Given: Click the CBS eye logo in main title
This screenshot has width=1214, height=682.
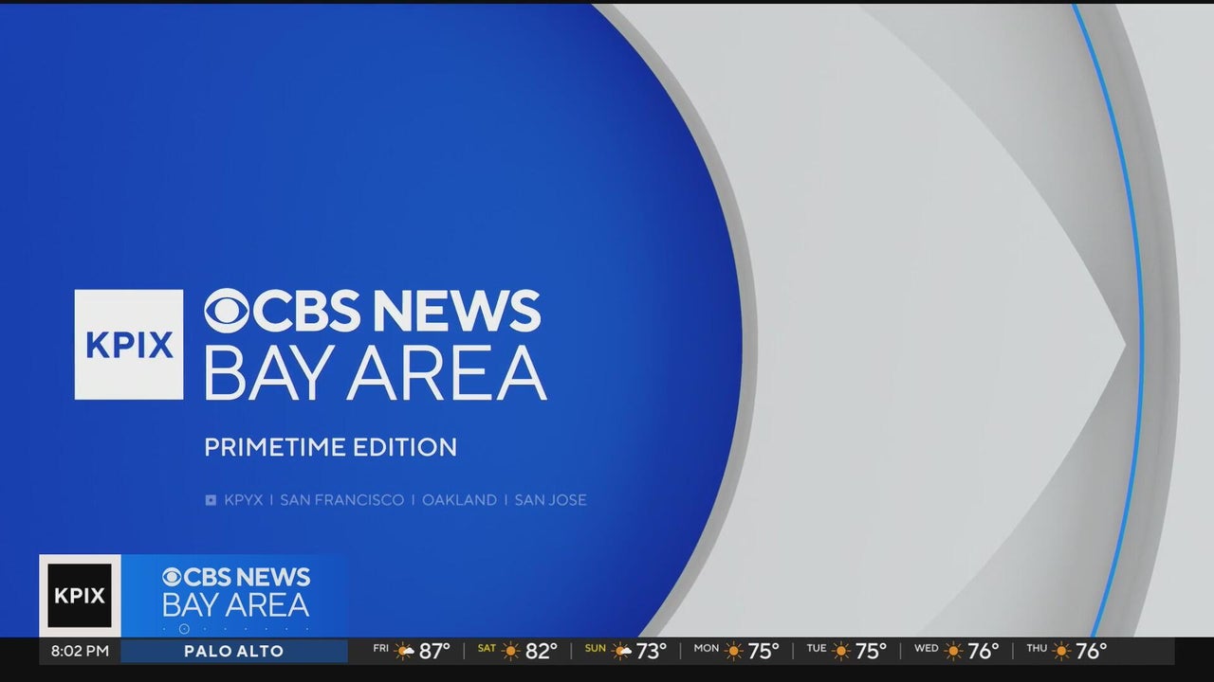Looking at the screenshot, I should pyautogui.click(x=227, y=311).
